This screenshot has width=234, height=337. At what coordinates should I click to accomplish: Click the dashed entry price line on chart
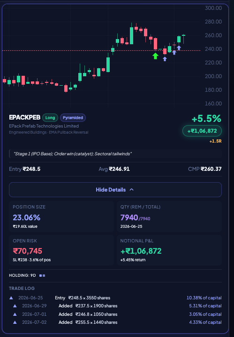pyautogui.click(x=101, y=51)
